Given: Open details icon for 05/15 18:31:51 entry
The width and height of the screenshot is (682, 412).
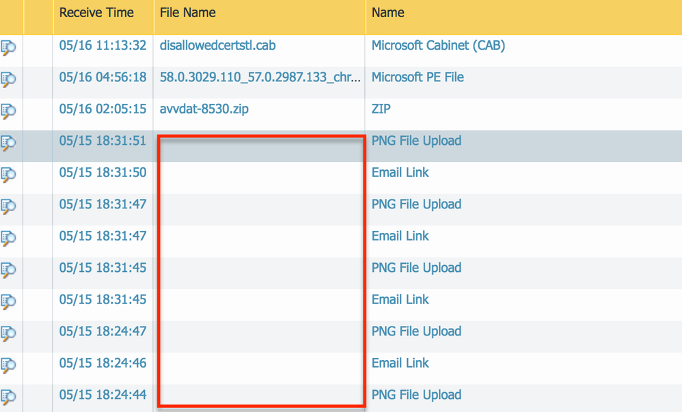Looking at the screenshot, I should 8,143.
